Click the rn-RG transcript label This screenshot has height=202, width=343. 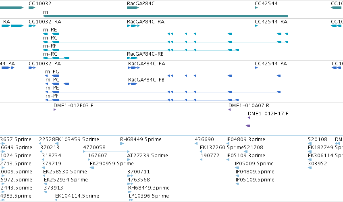click(50, 38)
